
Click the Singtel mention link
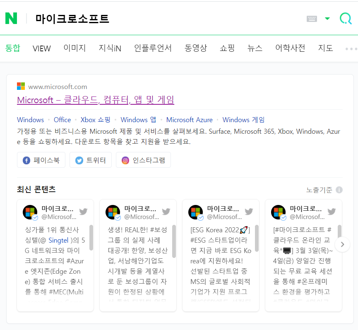coord(58,240)
